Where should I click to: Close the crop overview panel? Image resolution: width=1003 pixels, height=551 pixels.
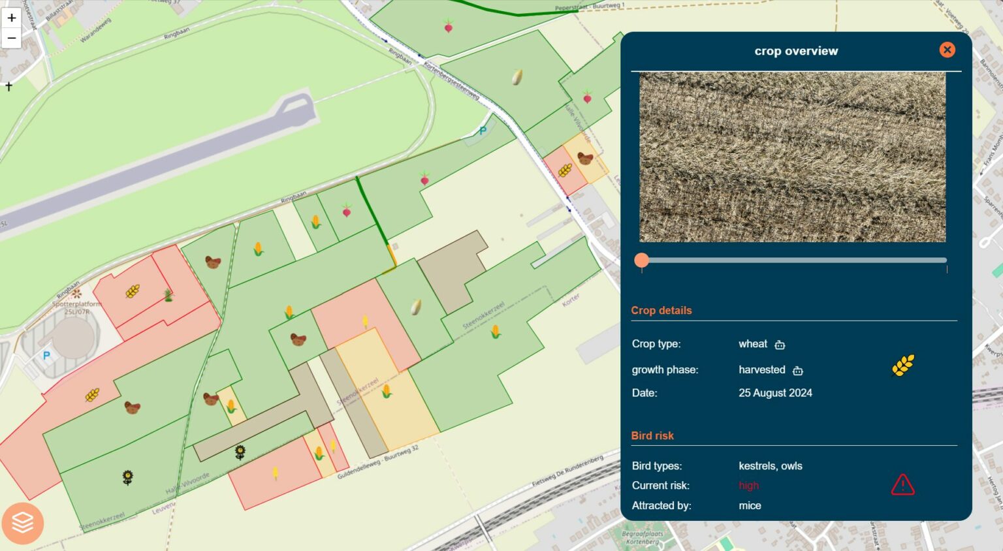[947, 50]
